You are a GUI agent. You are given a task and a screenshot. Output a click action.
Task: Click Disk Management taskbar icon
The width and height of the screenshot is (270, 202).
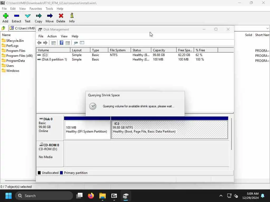(x=126, y=196)
